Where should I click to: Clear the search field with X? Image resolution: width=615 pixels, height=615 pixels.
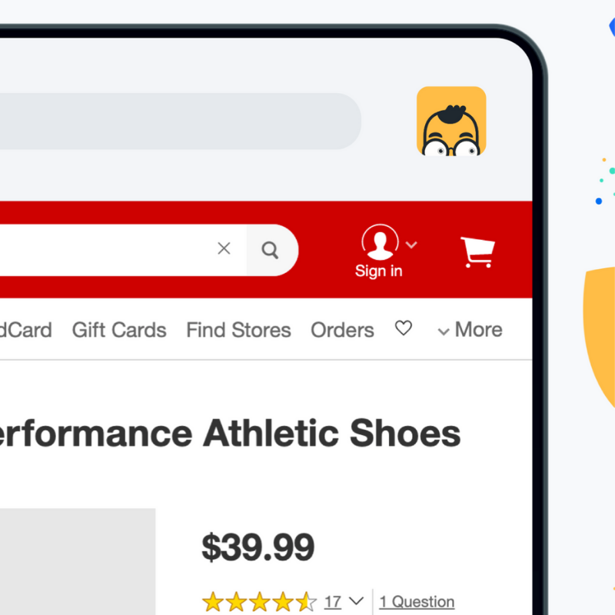(x=224, y=248)
